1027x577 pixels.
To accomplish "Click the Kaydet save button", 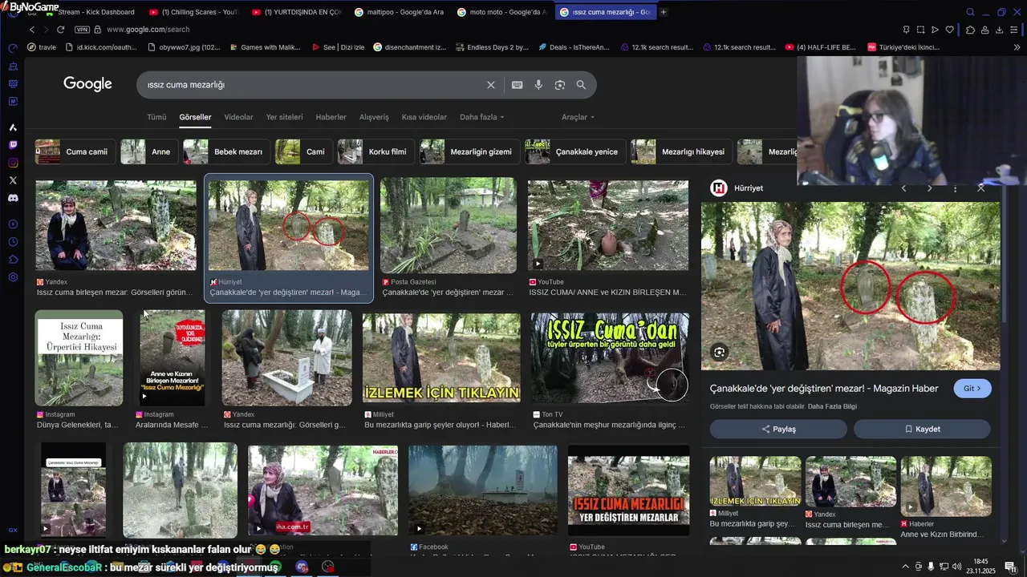I will [x=922, y=429].
